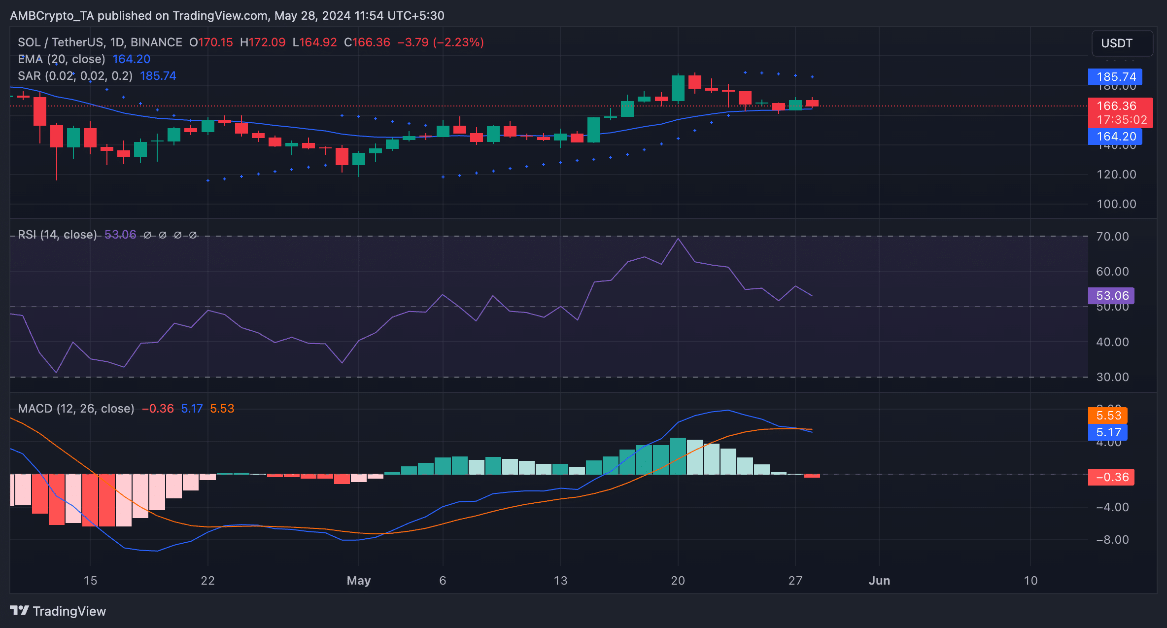Screen dimensions: 1167x628
Task: Click date label 15 on time axis
Action: click(x=90, y=581)
